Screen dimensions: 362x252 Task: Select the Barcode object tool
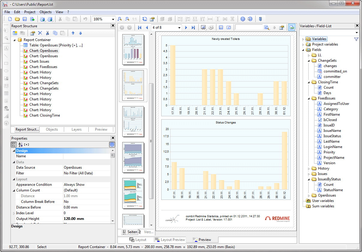(6, 86)
